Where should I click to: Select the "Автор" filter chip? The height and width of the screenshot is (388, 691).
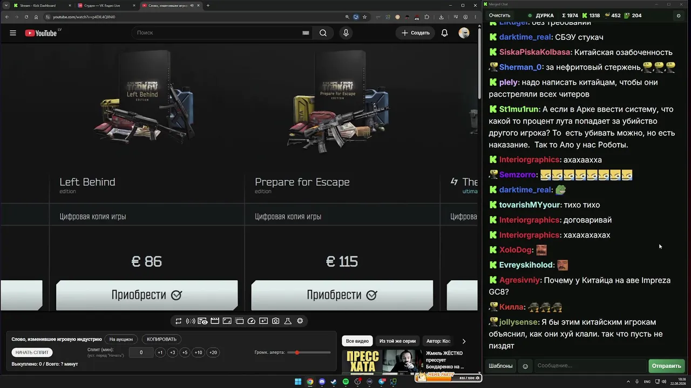[x=438, y=341]
